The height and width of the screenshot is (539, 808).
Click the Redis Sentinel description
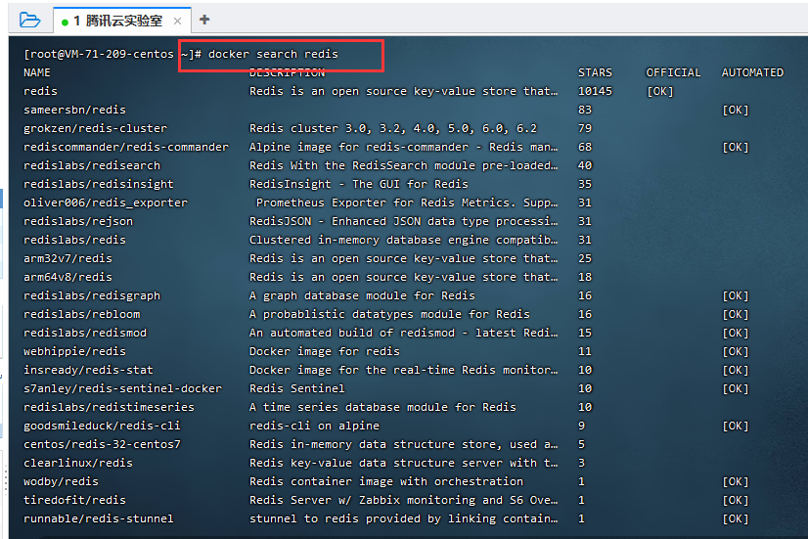point(296,388)
